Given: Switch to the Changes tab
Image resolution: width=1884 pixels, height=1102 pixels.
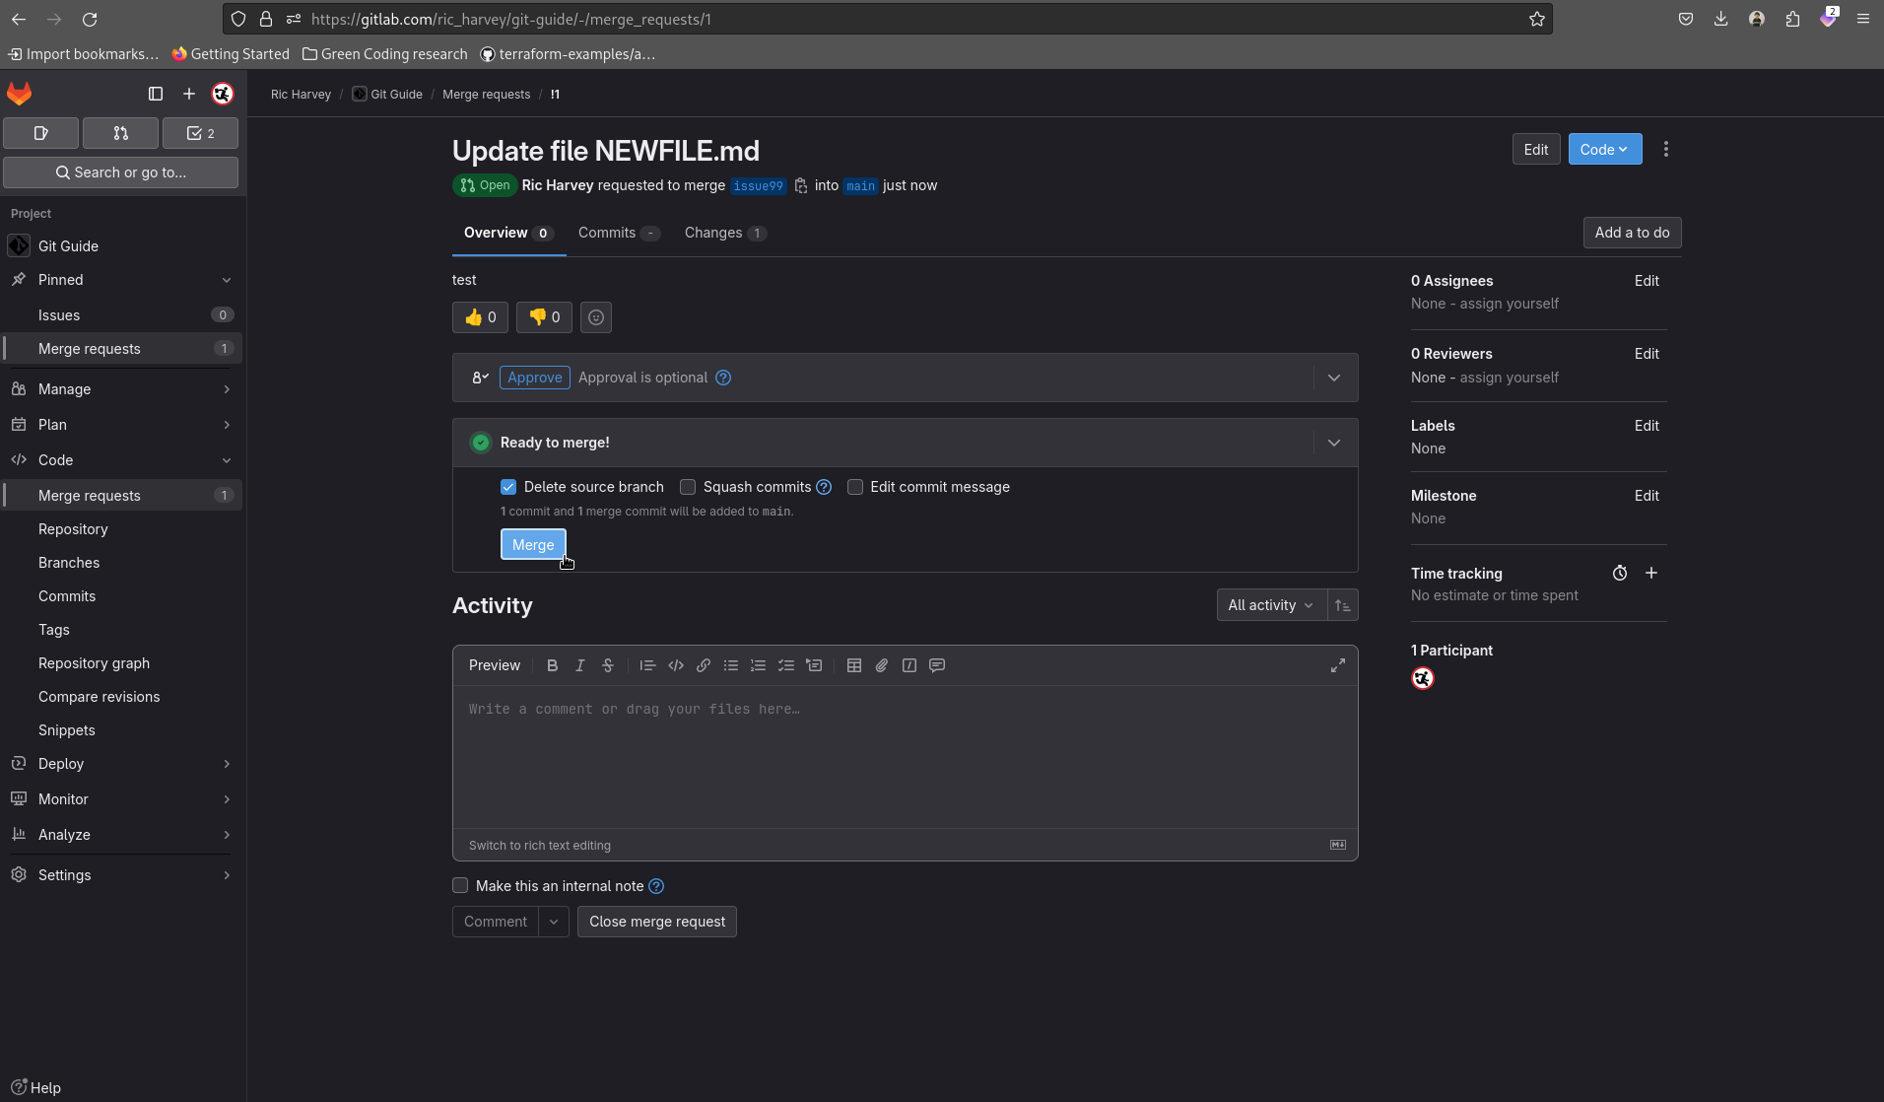Looking at the screenshot, I should click(x=725, y=233).
